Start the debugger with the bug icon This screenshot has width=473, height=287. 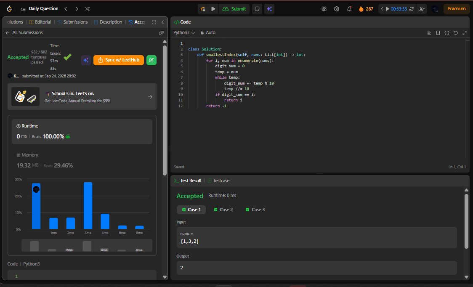[x=203, y=9]
